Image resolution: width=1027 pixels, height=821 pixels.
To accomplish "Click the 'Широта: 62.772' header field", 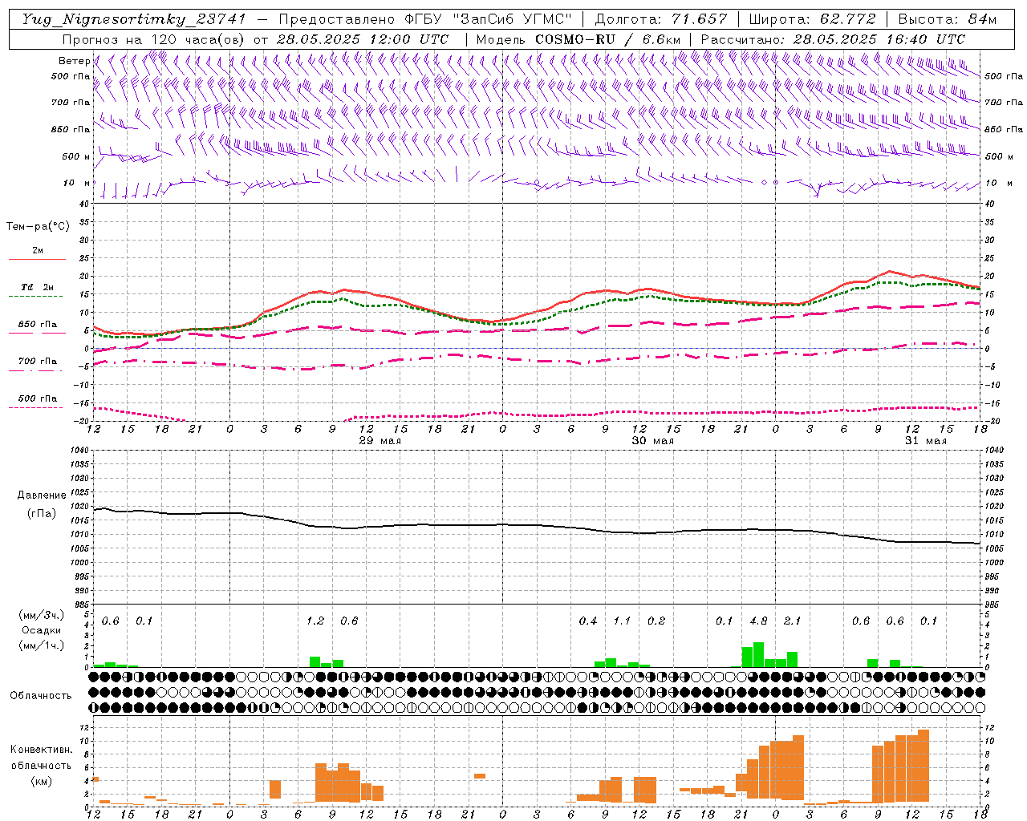I will click(x=812, y=19).
